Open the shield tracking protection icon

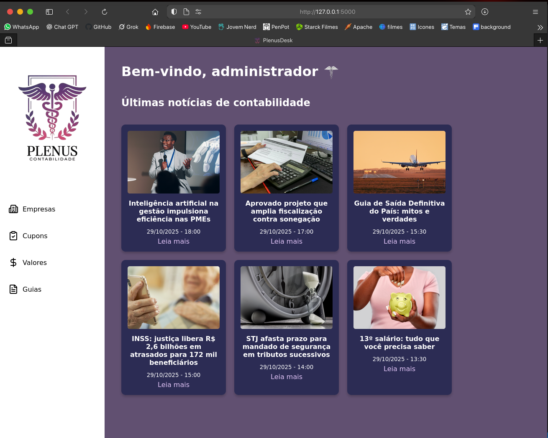pos(174,12)
